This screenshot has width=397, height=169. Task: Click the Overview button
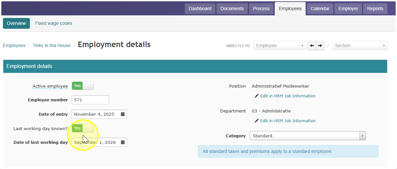coord(16,23)
